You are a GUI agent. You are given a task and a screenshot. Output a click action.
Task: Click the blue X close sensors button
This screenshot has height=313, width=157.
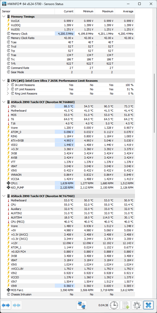[x=148, y=305]
